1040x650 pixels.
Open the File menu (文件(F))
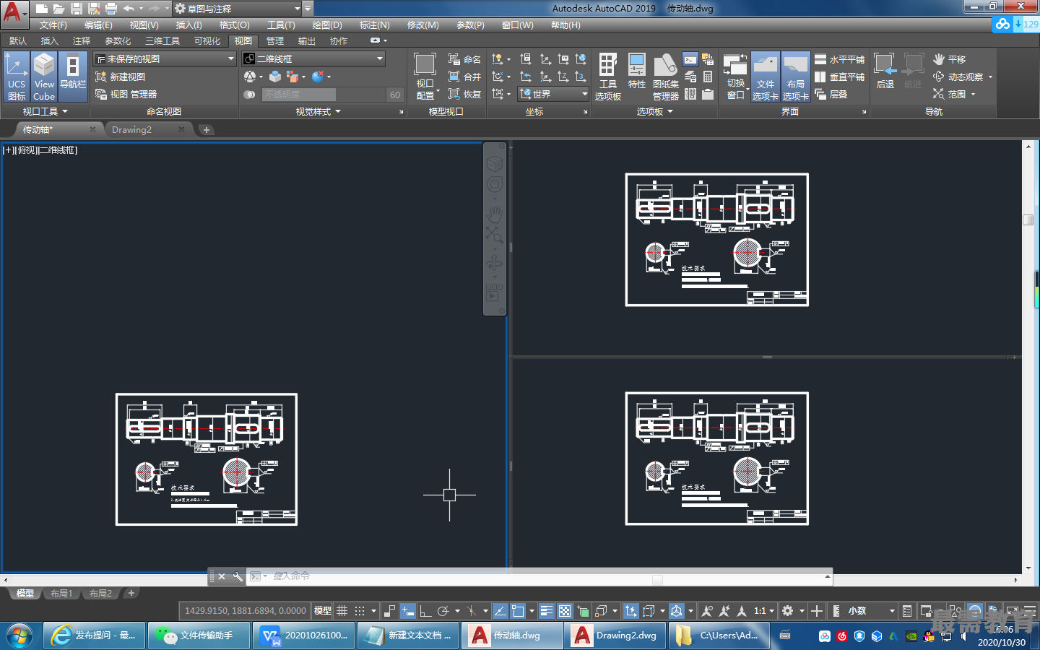[x=53, y=25]
